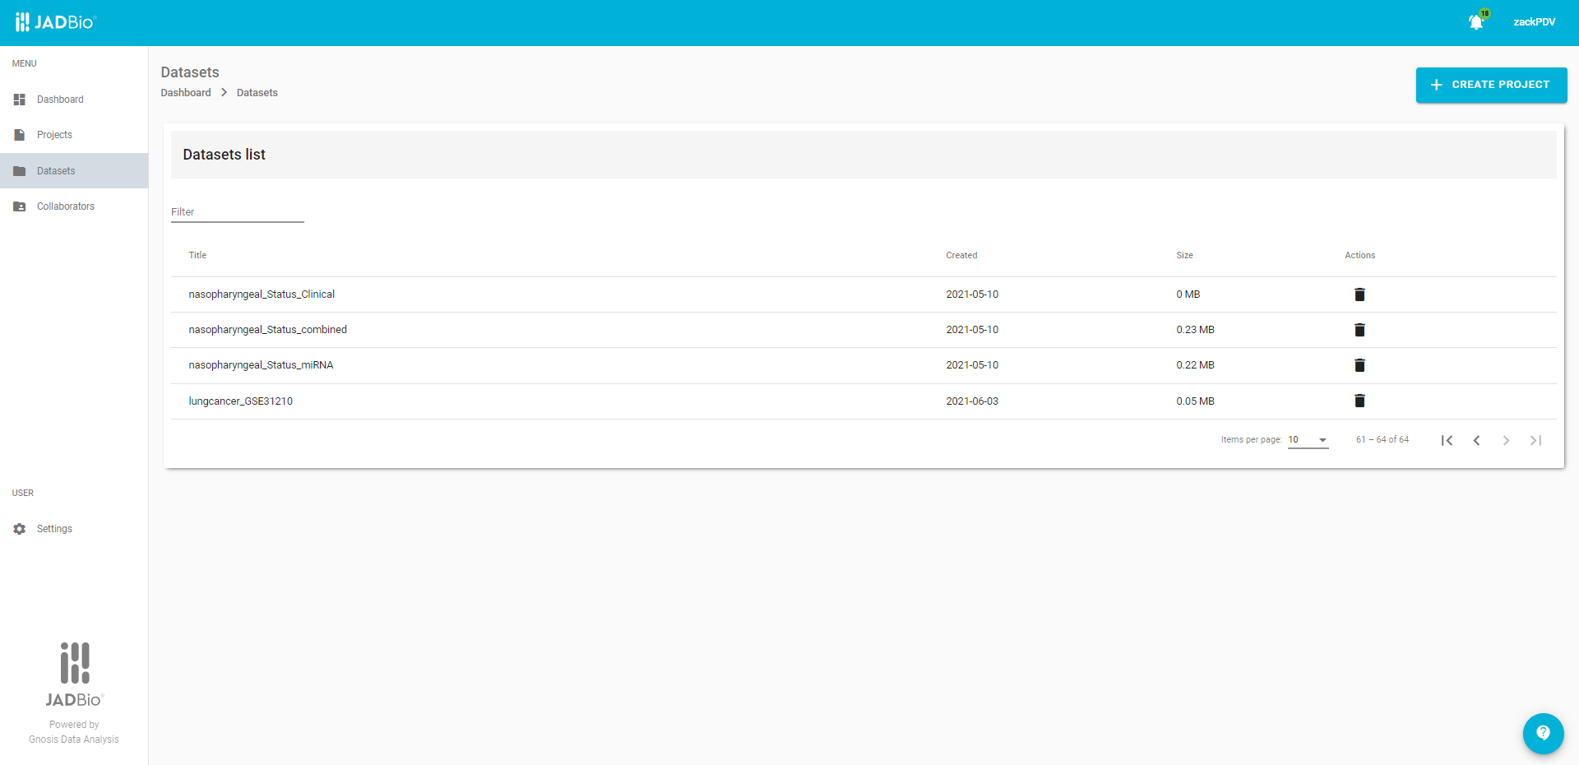Click the 0.05 MB size cell
Viewport: 1579px width, 765px height.
1195,401
